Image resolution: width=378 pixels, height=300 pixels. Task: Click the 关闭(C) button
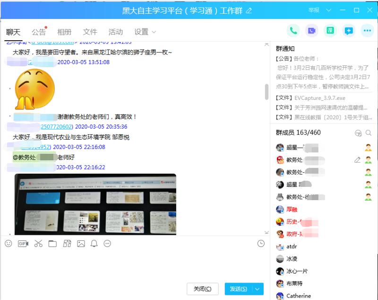click(x=203, y=289)
